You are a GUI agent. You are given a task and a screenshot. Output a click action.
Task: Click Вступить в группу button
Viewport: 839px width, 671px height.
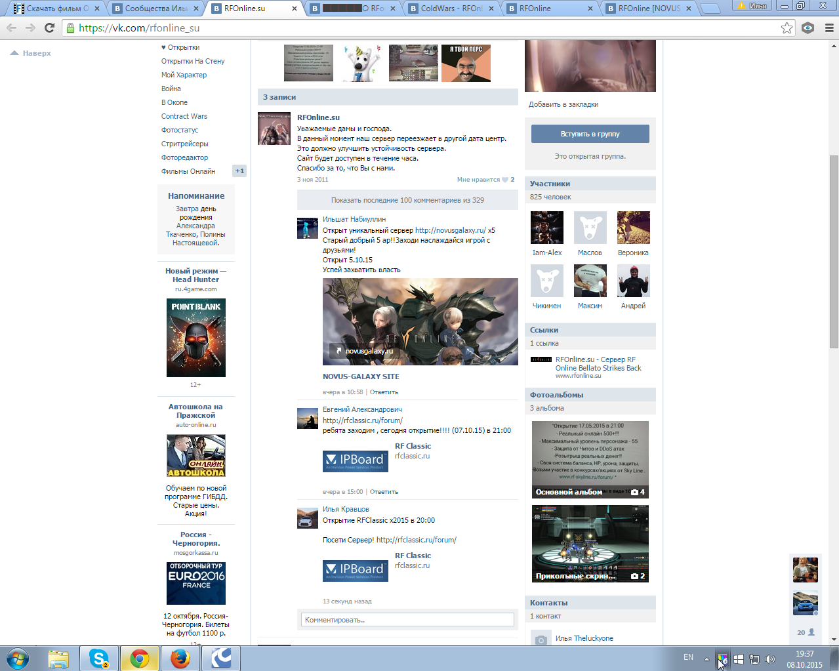click(590, 134)
